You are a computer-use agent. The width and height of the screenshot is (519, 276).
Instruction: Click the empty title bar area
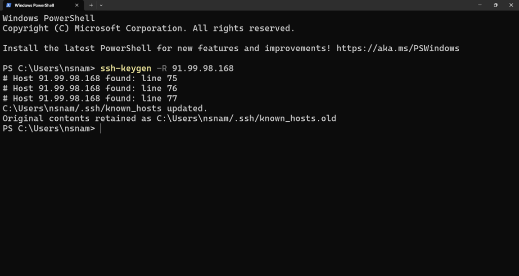(284, 5)
